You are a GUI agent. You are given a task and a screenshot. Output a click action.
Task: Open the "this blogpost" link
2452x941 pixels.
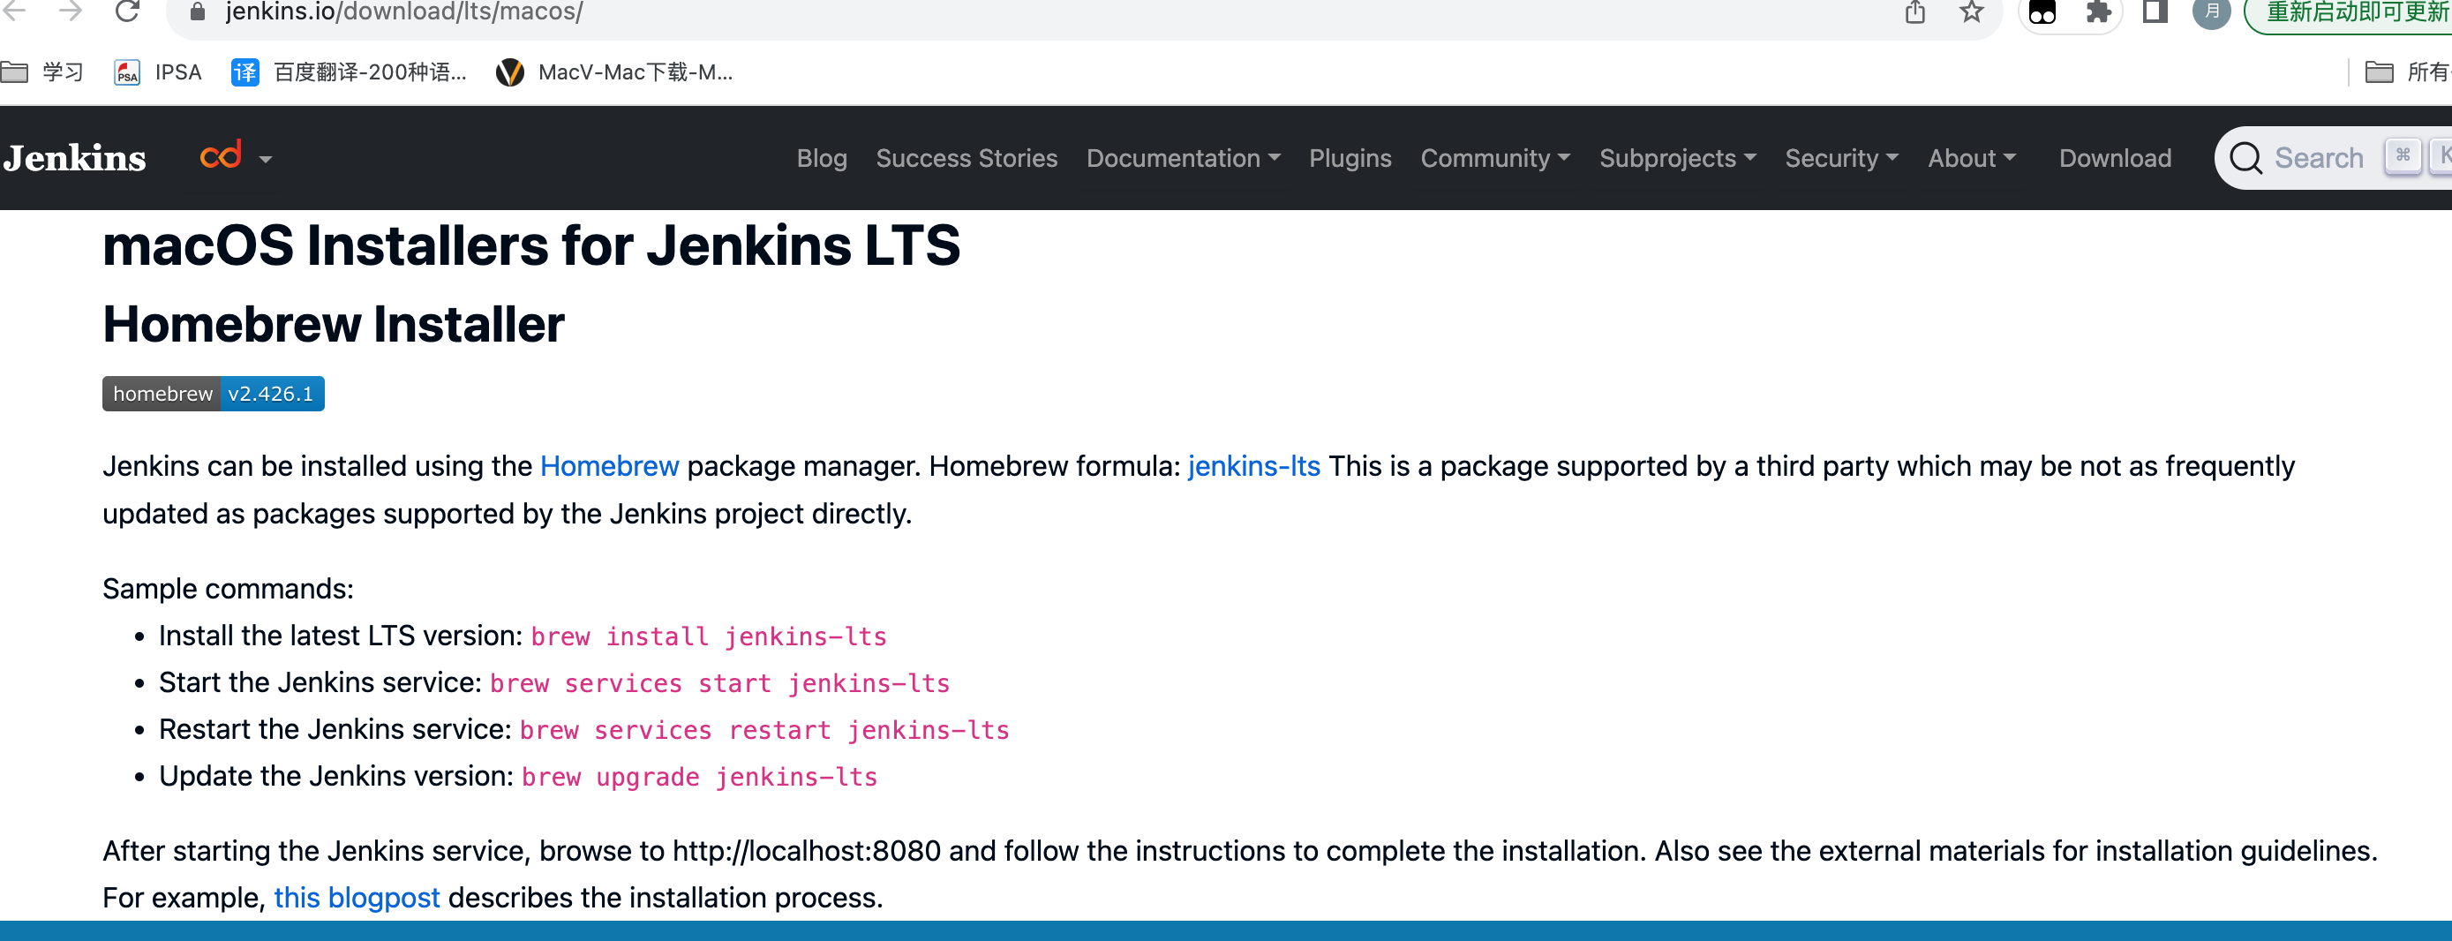pos(356,897)
